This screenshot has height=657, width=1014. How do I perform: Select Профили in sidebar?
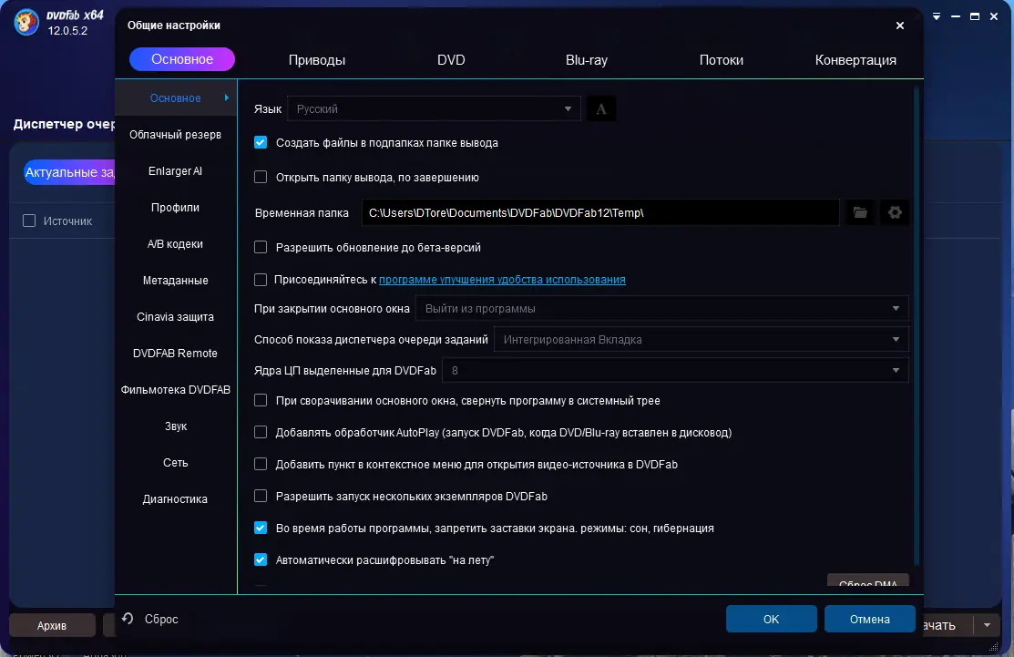click(175, 207)
